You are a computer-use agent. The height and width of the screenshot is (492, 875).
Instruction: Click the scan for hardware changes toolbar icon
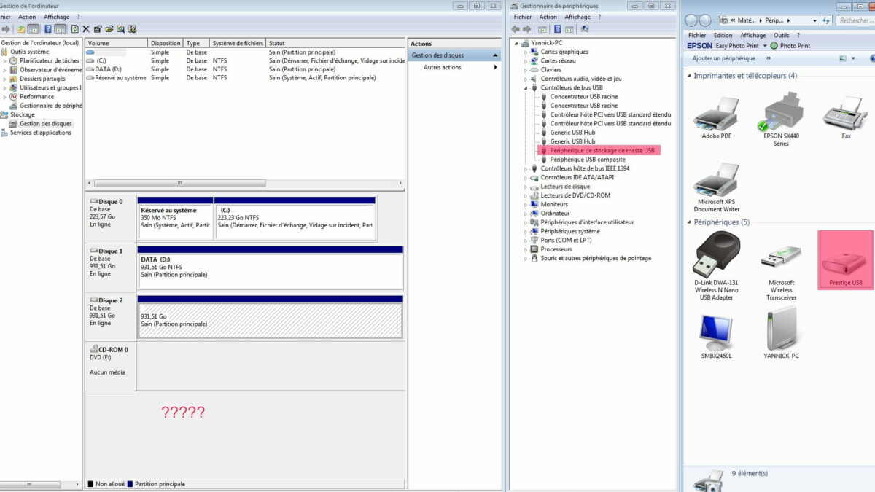(x=584, y=29)
